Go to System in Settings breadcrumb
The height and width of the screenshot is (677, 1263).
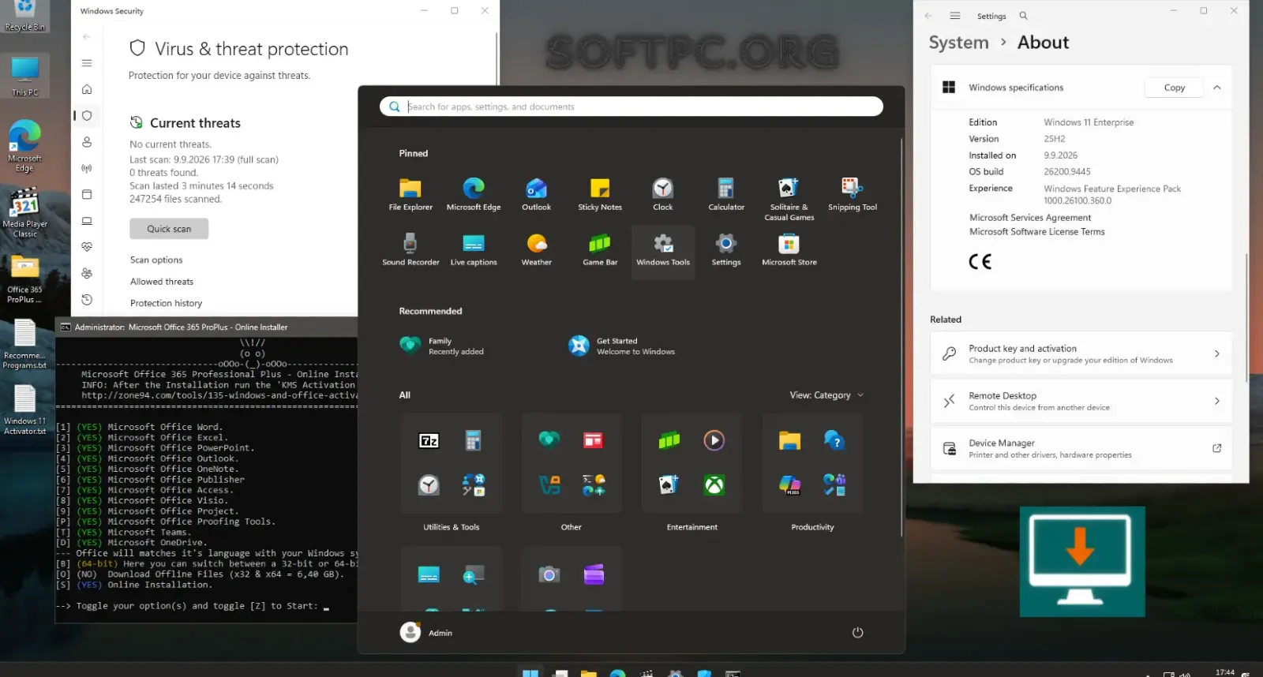point(958,43)
